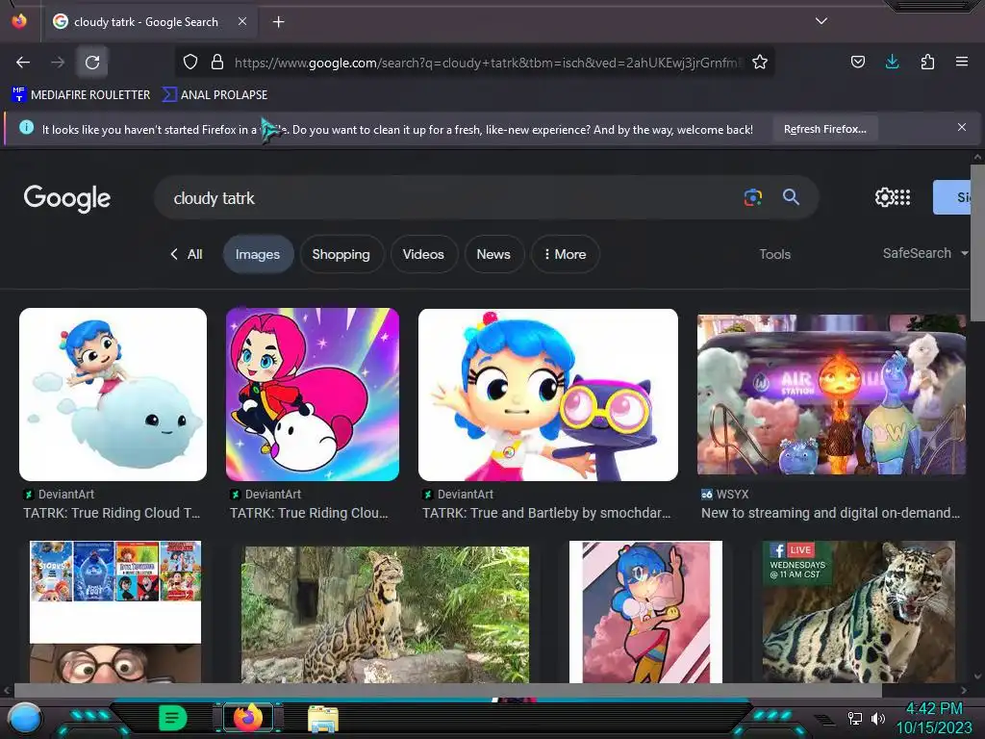Open the pink fan-art girl thumbnail
This screenshot has height=739, width=985.
[645, 612]
